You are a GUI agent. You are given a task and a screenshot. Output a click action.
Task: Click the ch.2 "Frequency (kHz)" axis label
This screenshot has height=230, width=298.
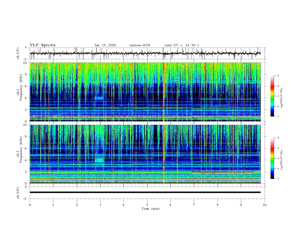point(21,150)
